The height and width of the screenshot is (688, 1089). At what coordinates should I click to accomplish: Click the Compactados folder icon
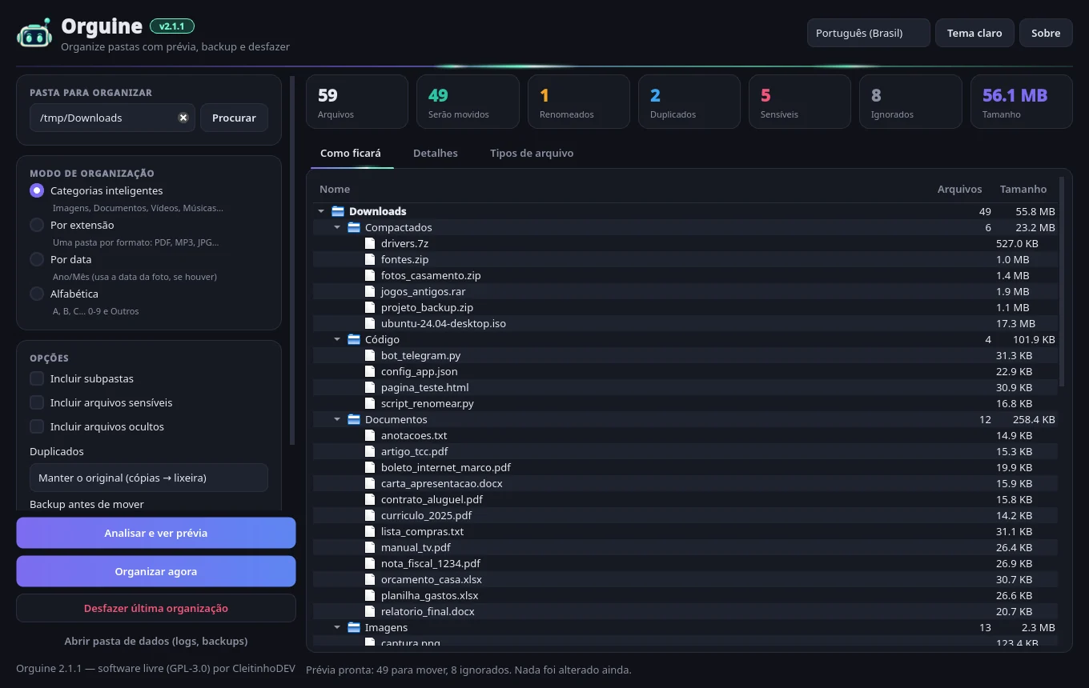point(354,227)
